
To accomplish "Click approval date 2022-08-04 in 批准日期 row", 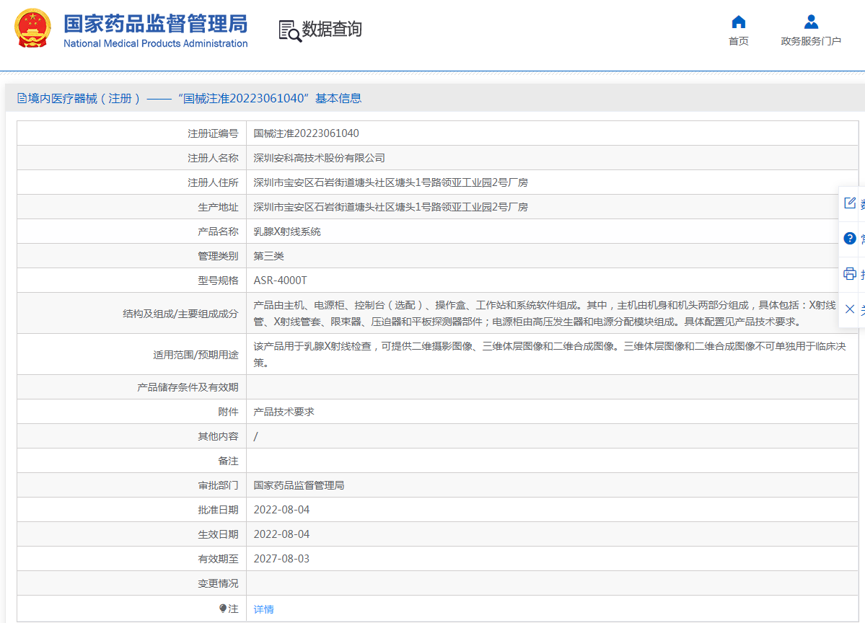I will tap(281, 510).
